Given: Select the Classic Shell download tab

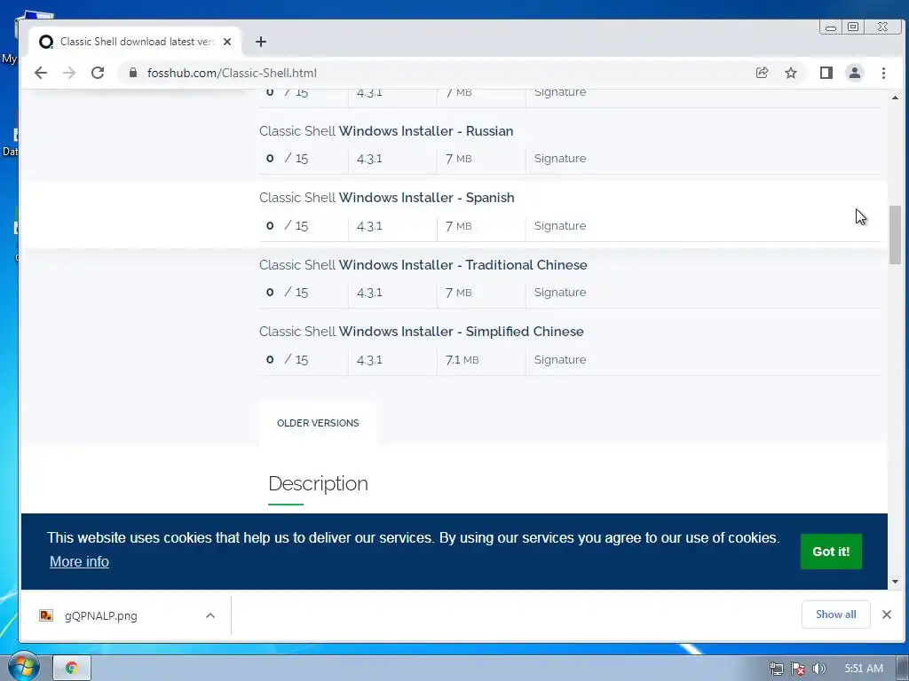Looking at the screenshot, I should pos(135,42).
